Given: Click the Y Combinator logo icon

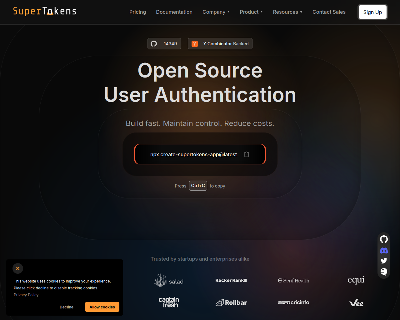Looking at the screenshot, I should [195, 44].
